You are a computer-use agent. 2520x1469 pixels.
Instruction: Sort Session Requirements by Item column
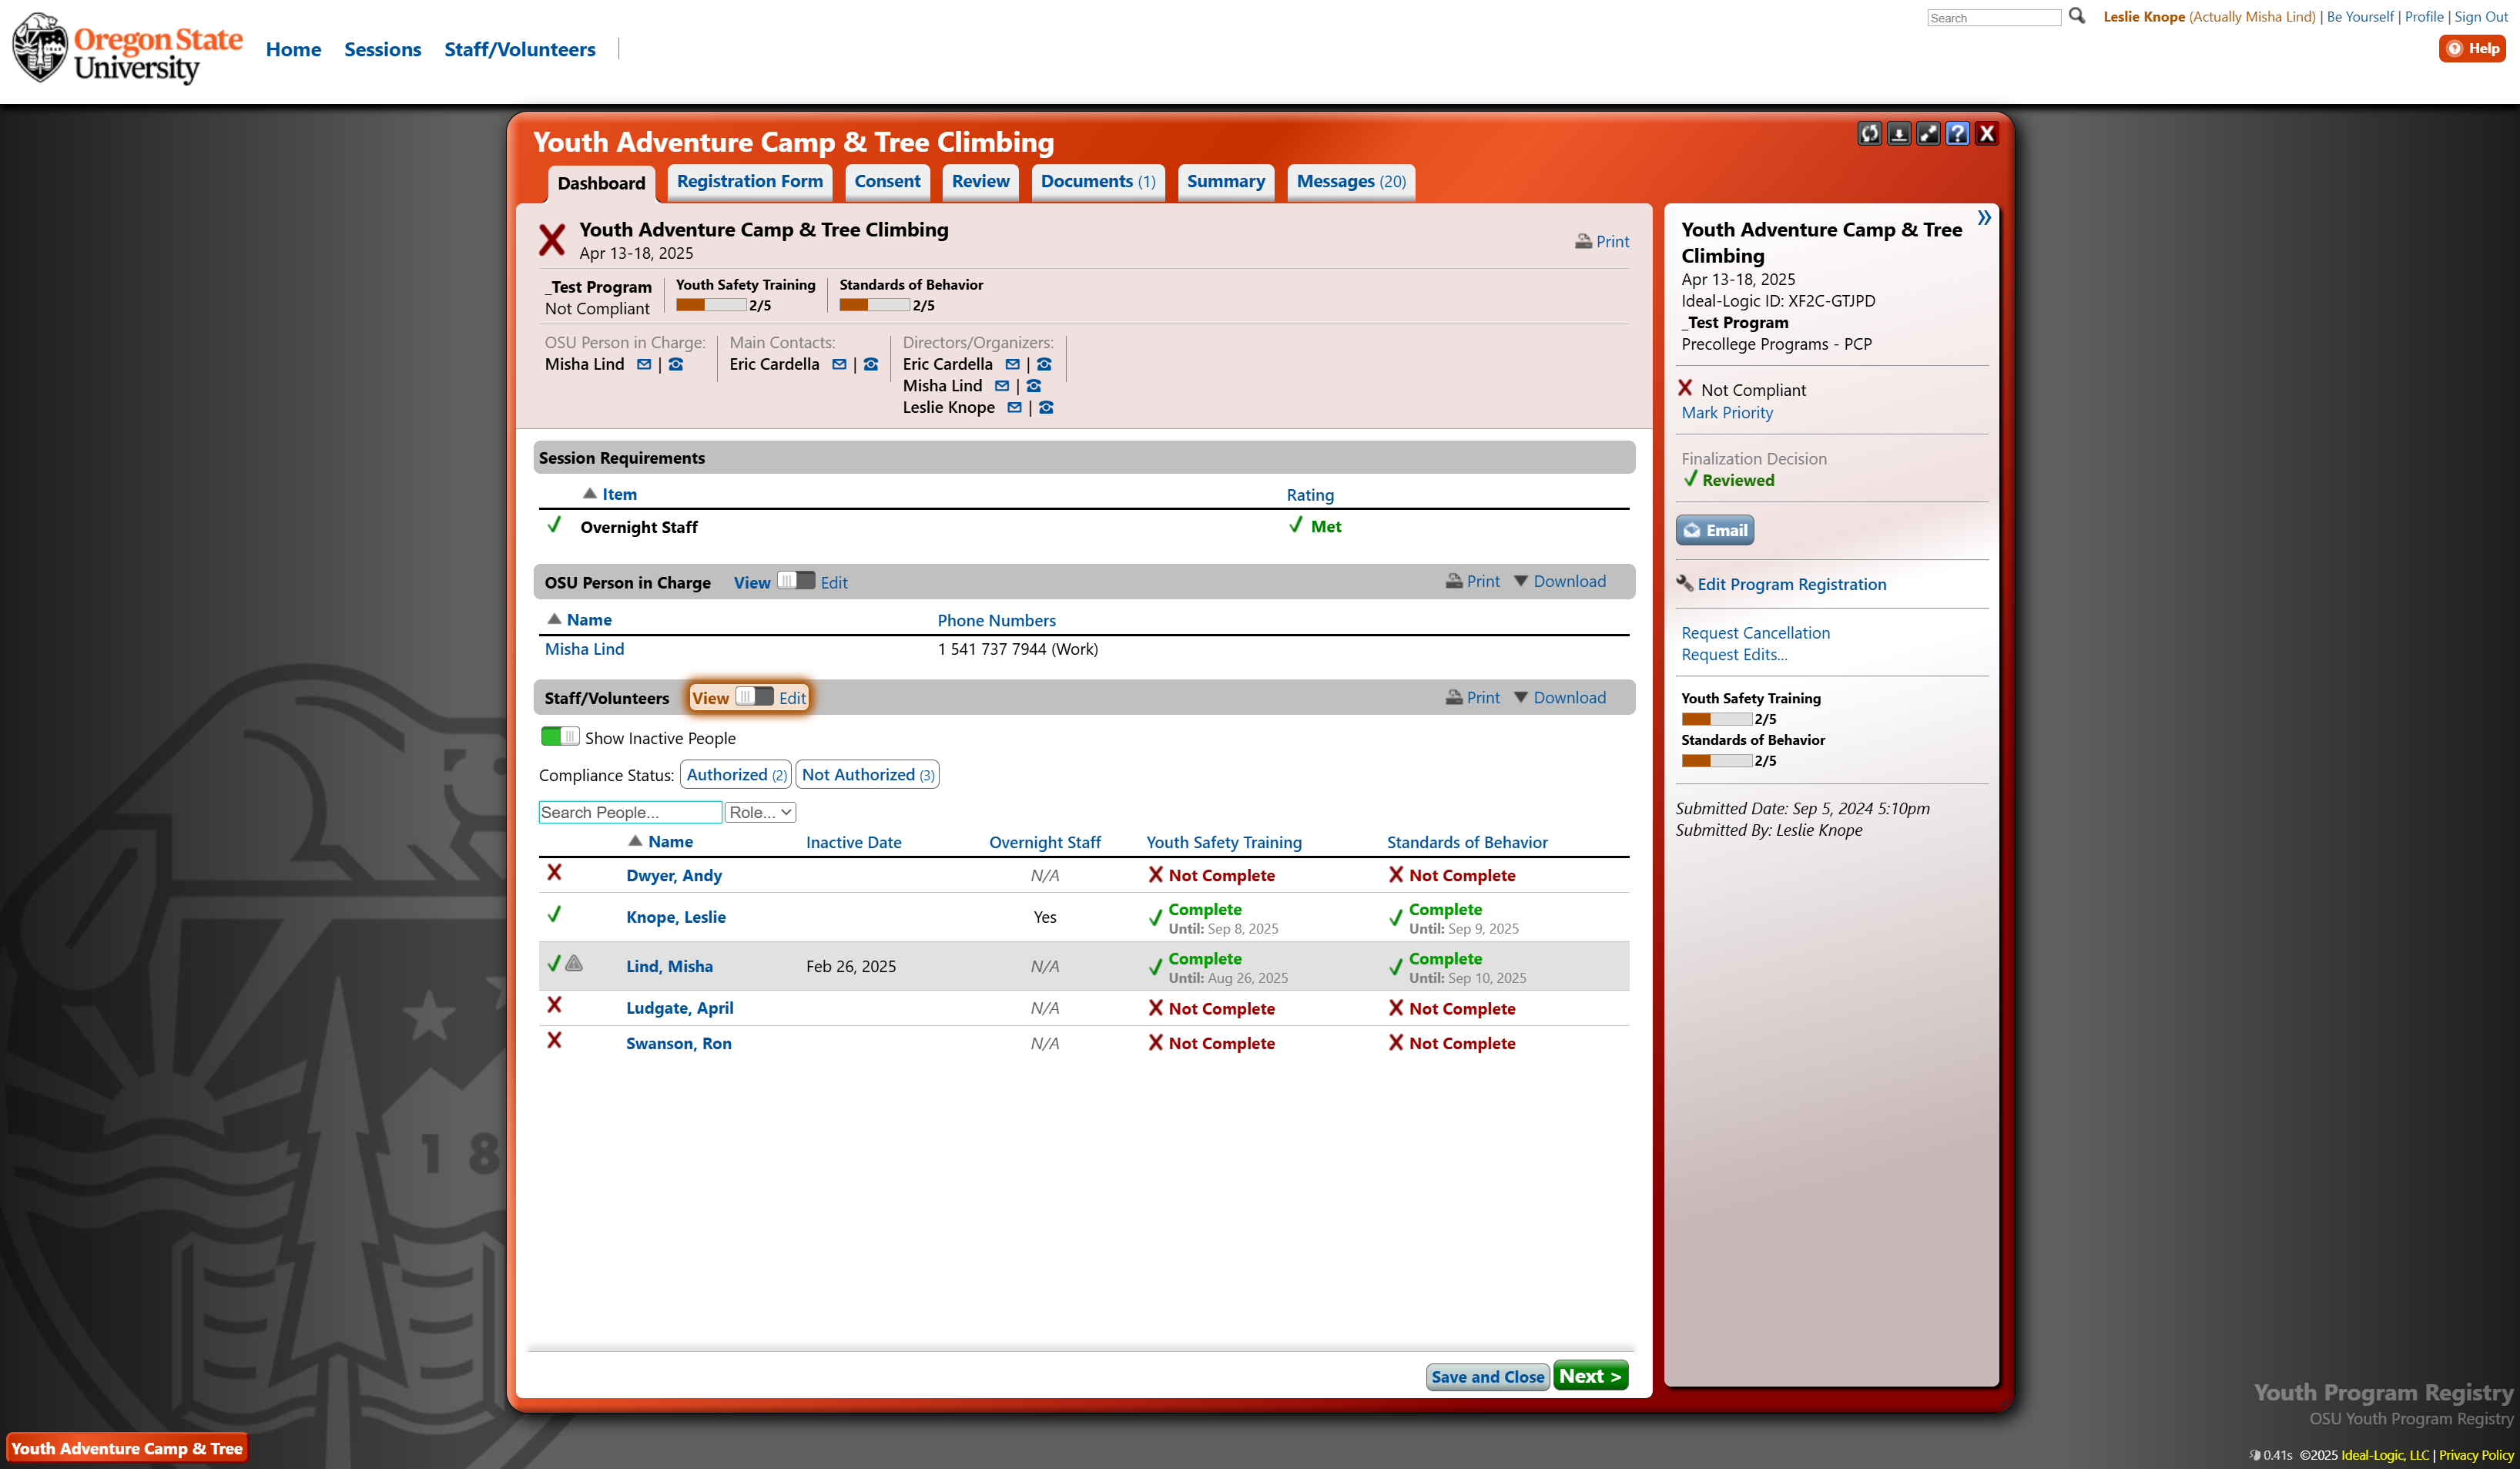click(x=619, y=494)
